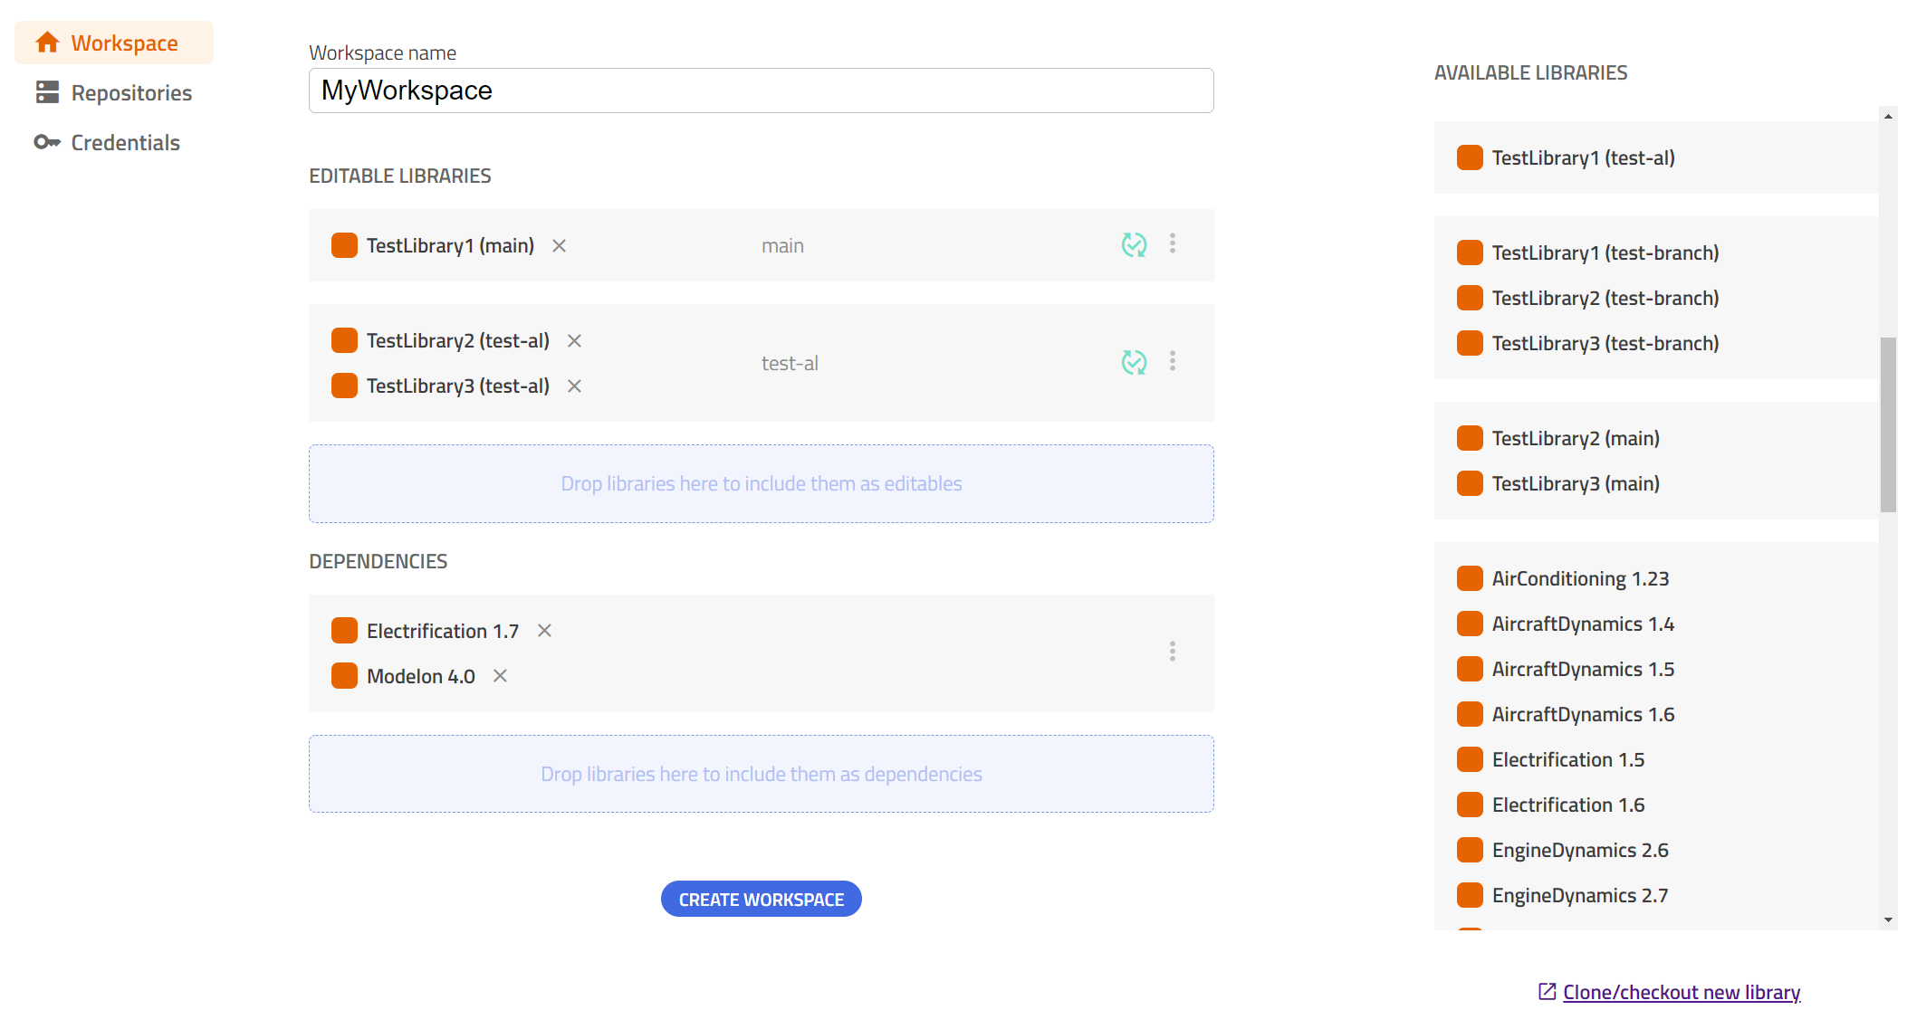Click the scroll-down arrow of the libraries list
This screenshot has width=1907, height=1029.
(x=1888, y=919)
